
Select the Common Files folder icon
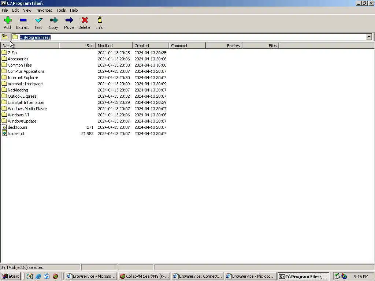tap(4, 65)
